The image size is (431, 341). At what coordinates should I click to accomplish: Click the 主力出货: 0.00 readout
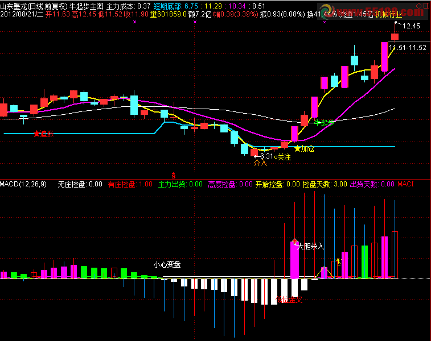tap(180, 184)
